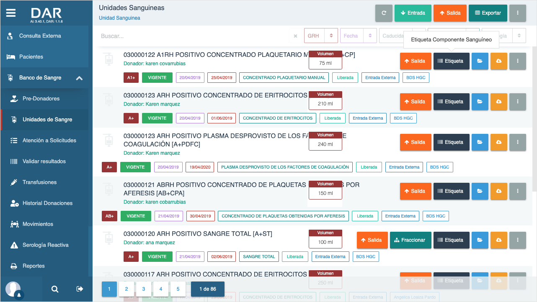Click Salida for unit 030000120

(x=372, y=240)
